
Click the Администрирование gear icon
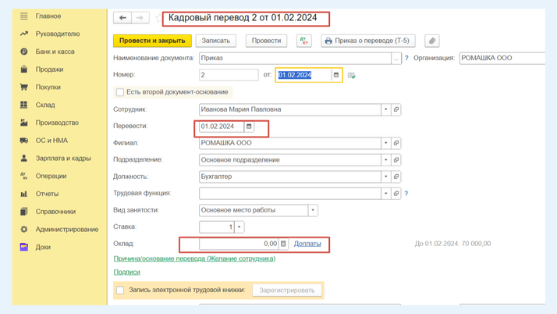[24, 230]
